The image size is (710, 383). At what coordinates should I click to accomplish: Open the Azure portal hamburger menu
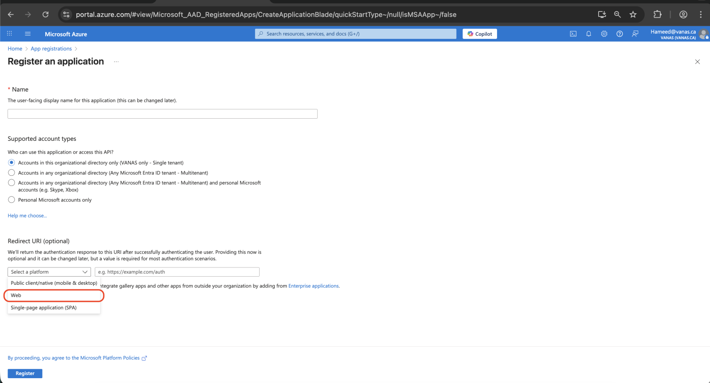[x=28, y=34]
